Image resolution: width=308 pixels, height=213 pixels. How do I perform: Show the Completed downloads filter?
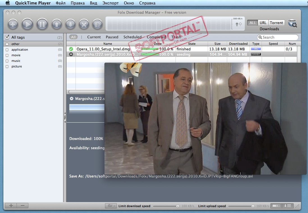coord(156,37)
